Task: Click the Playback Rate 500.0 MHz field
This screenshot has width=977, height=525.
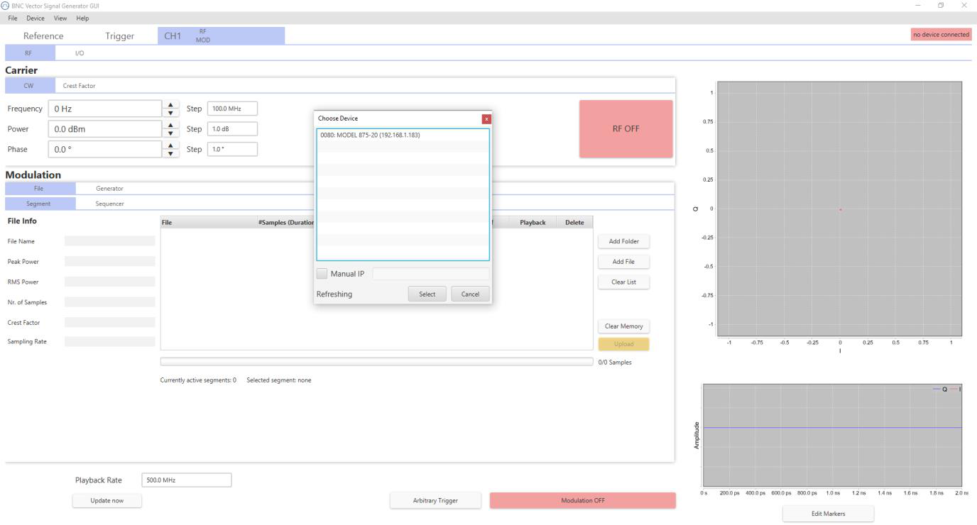Action: tap(187, 480)
